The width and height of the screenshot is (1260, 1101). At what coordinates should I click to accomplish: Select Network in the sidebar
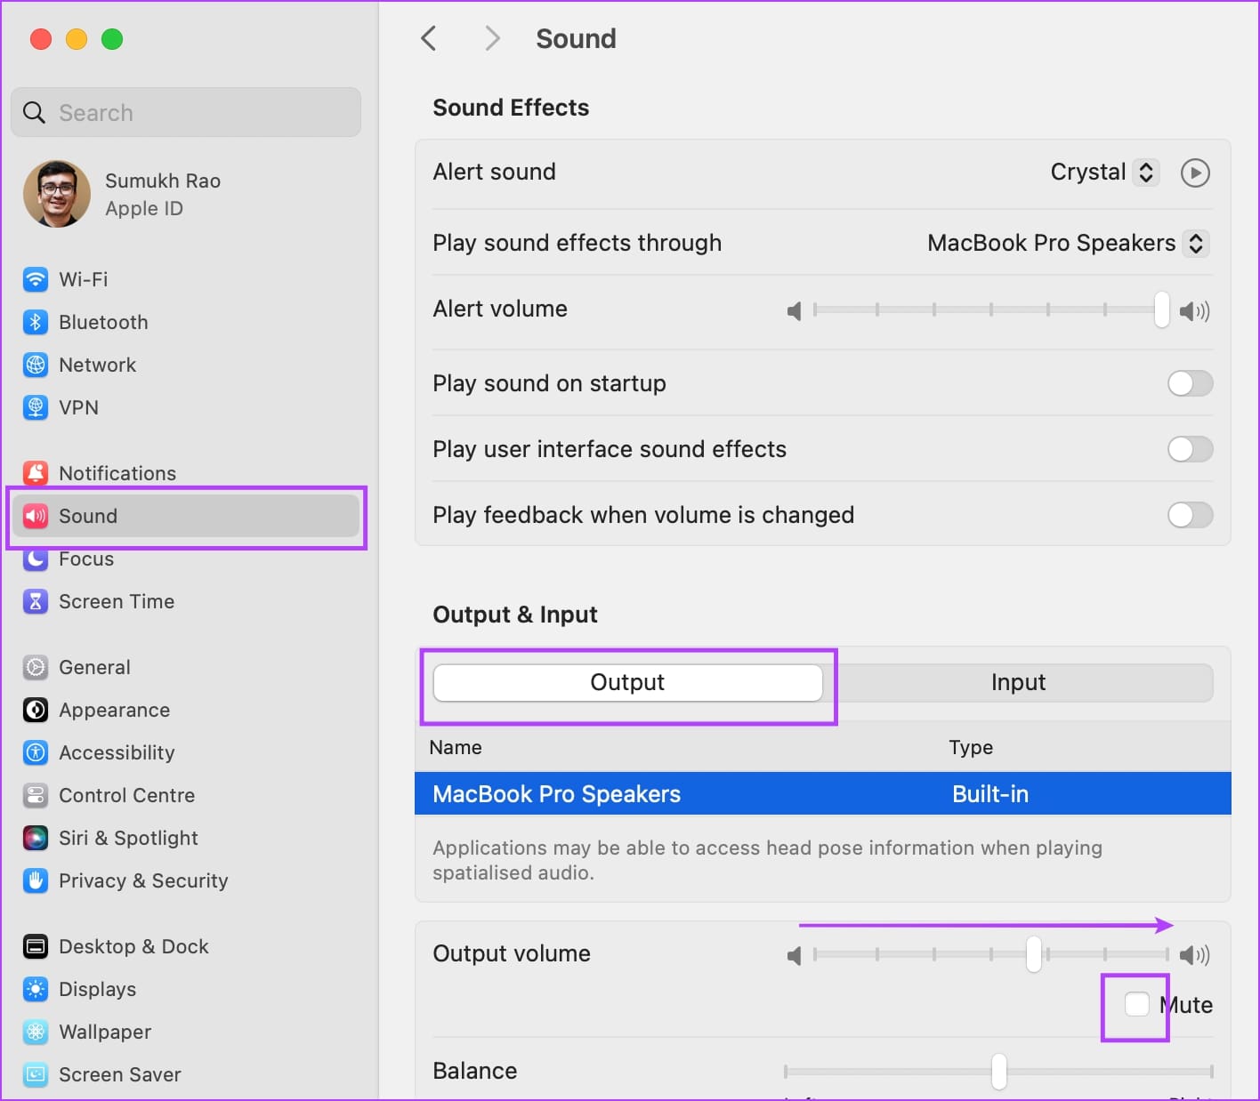click(x=97, y=365)
